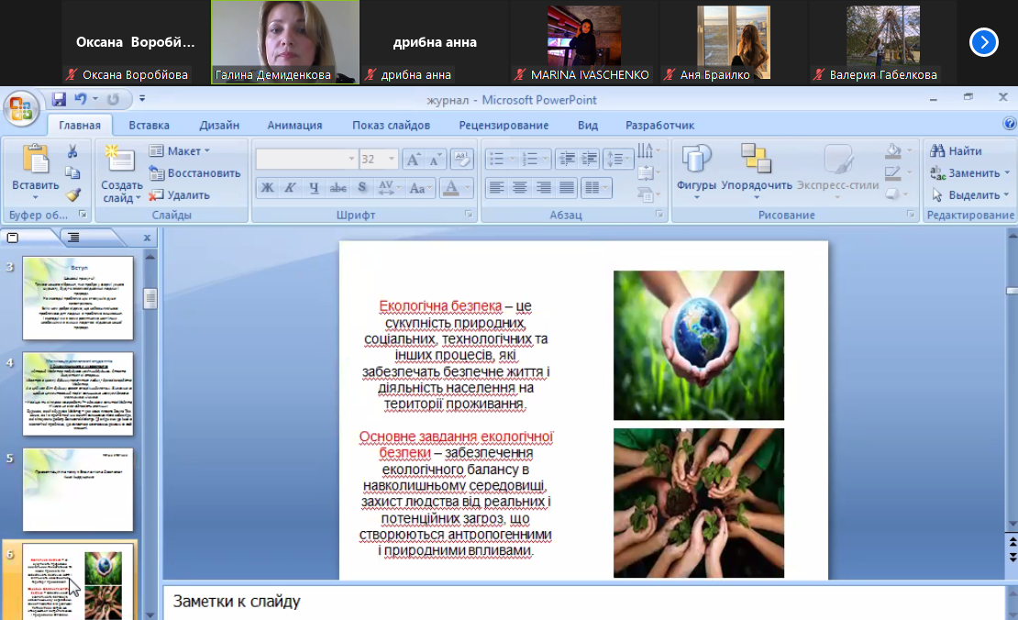Click the Clear formatting eraser icon
The width and height of the screenshot is (1018, 620).
(462, 159)
